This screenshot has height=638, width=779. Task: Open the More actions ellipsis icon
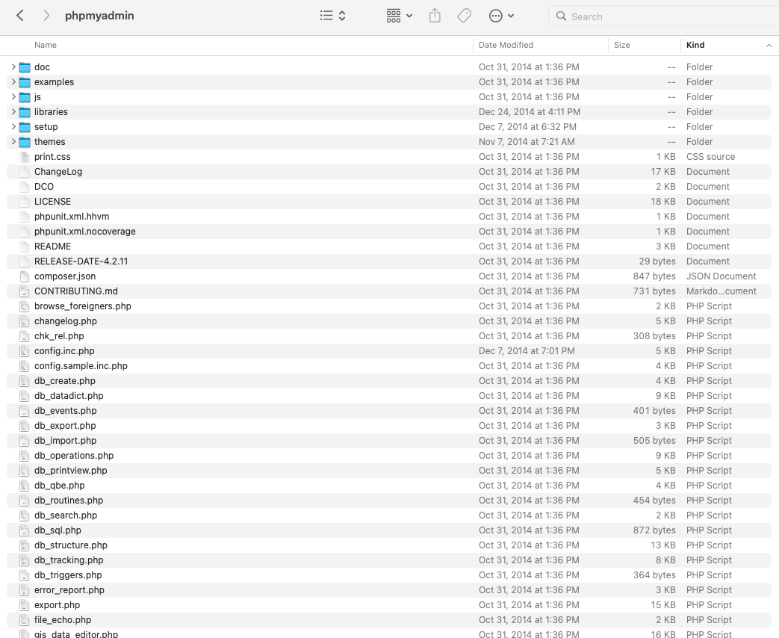pos(497,16)
